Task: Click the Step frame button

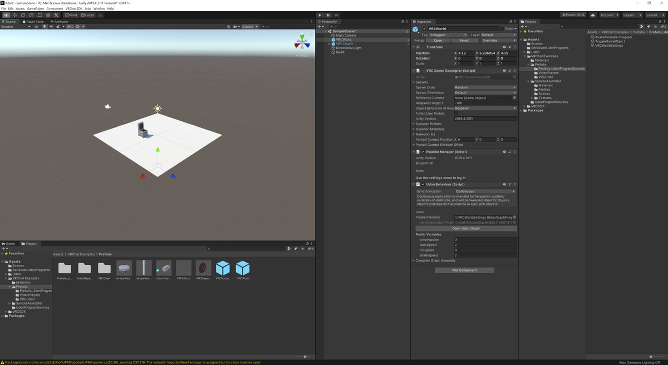Action: click(337, 15)
